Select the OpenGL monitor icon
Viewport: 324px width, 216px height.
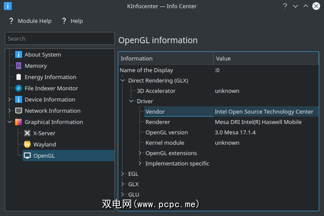[x=28, y=155]
